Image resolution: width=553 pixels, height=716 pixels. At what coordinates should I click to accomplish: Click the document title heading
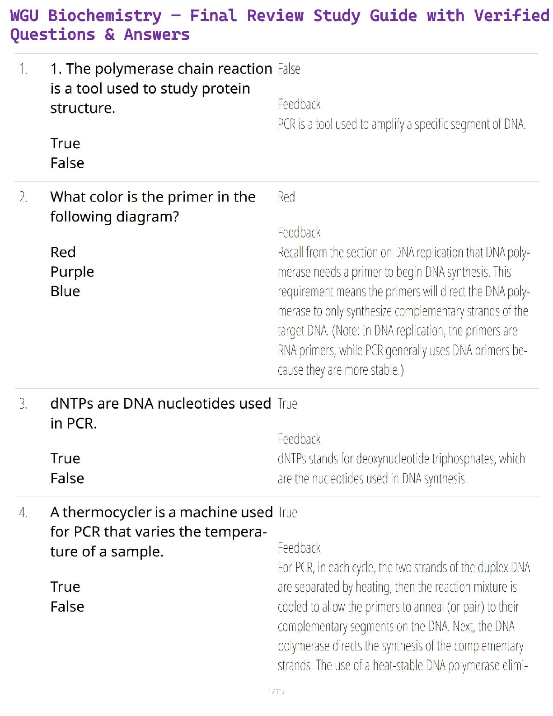279,25
